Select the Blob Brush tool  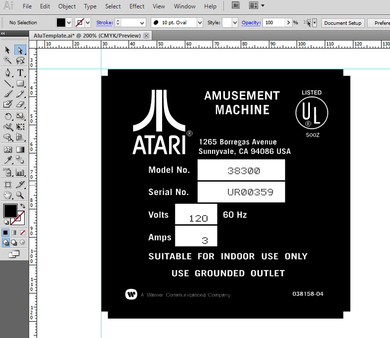[7, 104]
